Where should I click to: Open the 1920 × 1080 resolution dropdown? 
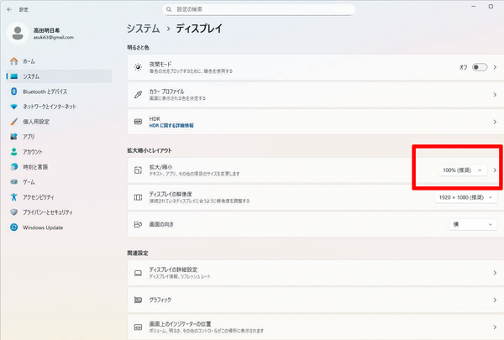(x=466, y=197)
